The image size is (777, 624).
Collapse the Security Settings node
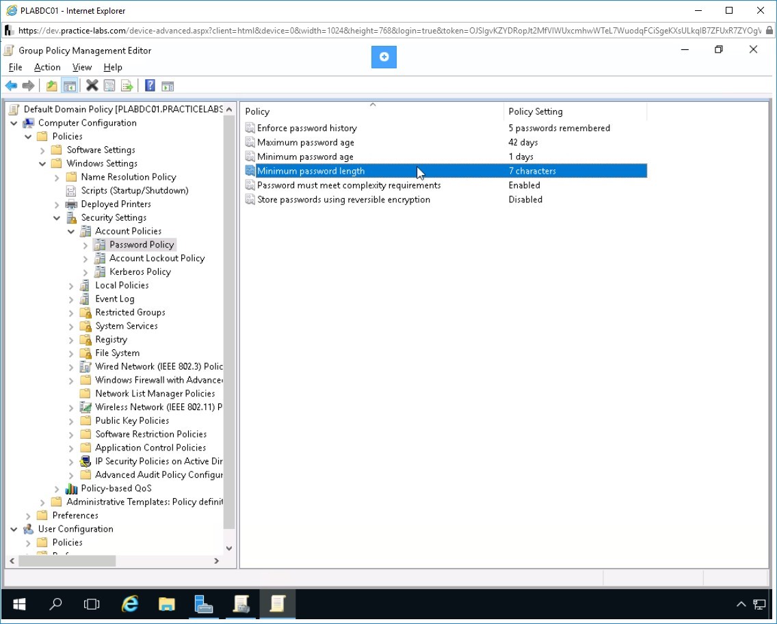pos(57,218)
